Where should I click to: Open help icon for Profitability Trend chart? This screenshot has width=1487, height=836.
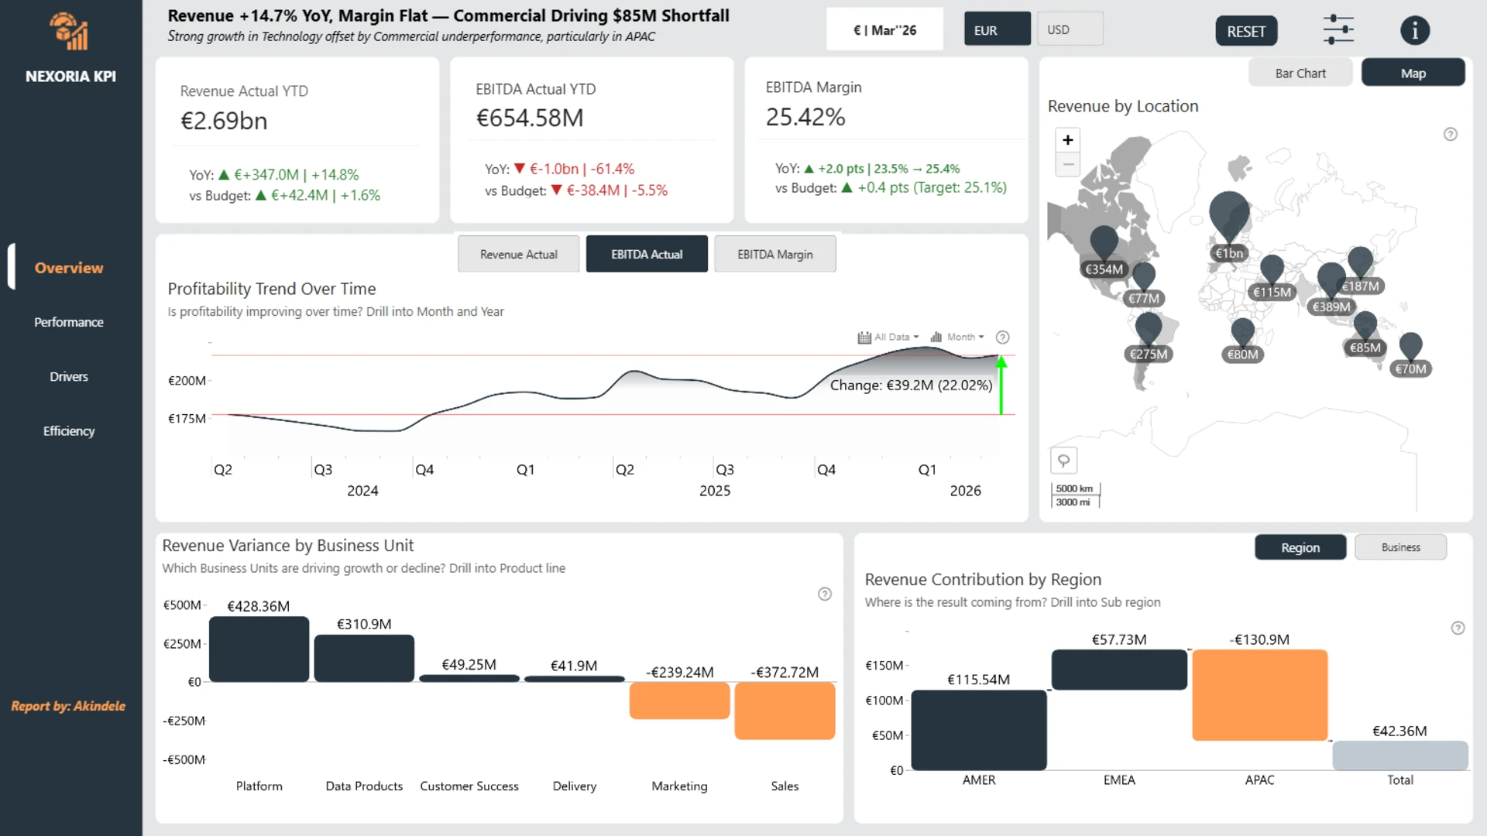point(1002,337)
